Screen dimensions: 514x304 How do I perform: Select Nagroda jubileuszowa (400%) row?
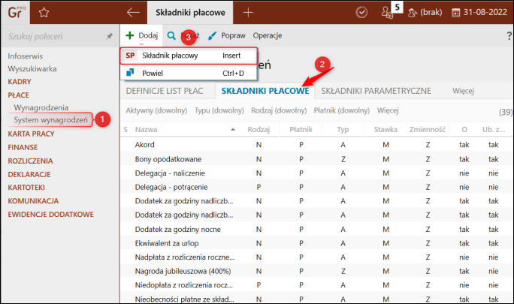316,271
